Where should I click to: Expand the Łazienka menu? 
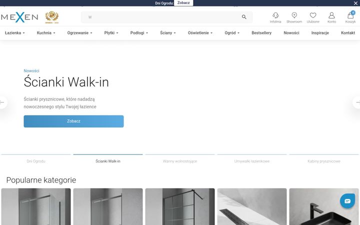pyautogui.click(x=15, y=33)
